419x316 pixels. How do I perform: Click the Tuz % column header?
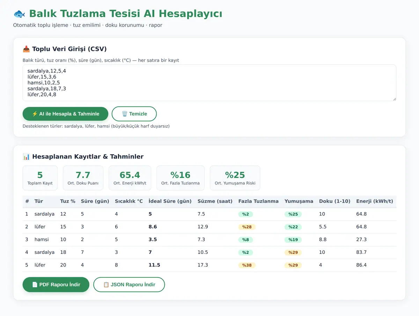click(68, 201)
